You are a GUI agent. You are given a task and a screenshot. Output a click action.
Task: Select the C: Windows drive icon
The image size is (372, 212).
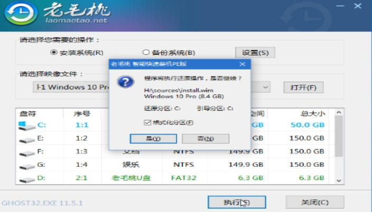click(26, 126)
